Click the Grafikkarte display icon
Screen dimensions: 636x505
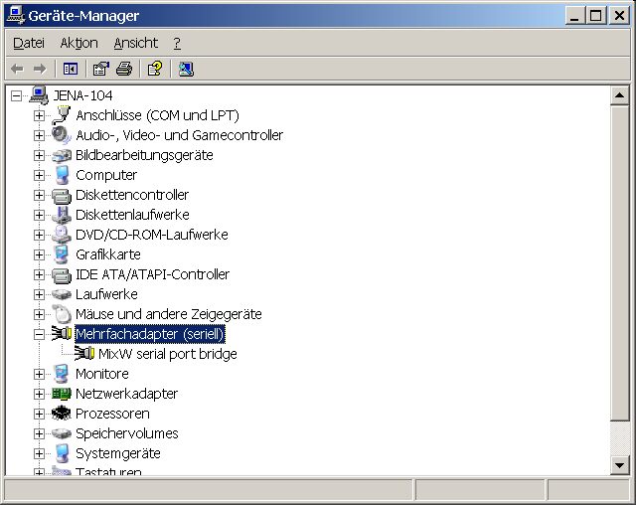coord(62,254)
